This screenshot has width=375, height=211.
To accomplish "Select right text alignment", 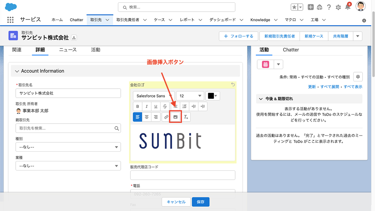I will pyautogui.click(x=156, y=117).
